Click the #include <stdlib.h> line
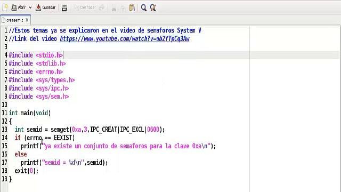This screenshot has height=192, width=341. (x=37, y=63)
